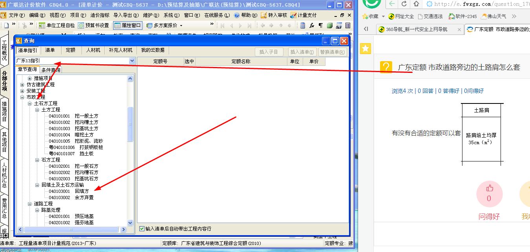Open 编辑(E) menu
This screenshot has height=252, width=530.
pyautogui.click(x=37, y=15)
